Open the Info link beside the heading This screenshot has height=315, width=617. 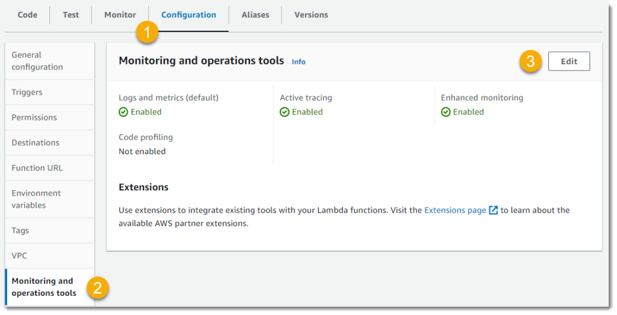click(x=298, y=61)
